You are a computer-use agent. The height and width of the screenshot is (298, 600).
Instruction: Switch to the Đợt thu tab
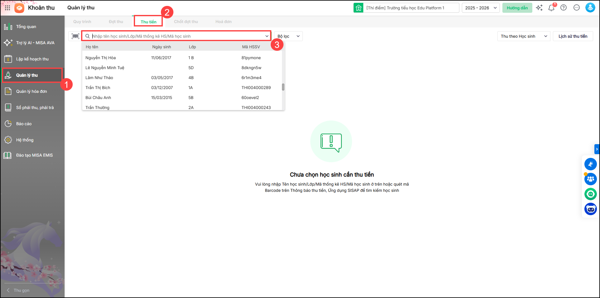tap(116, 22)
